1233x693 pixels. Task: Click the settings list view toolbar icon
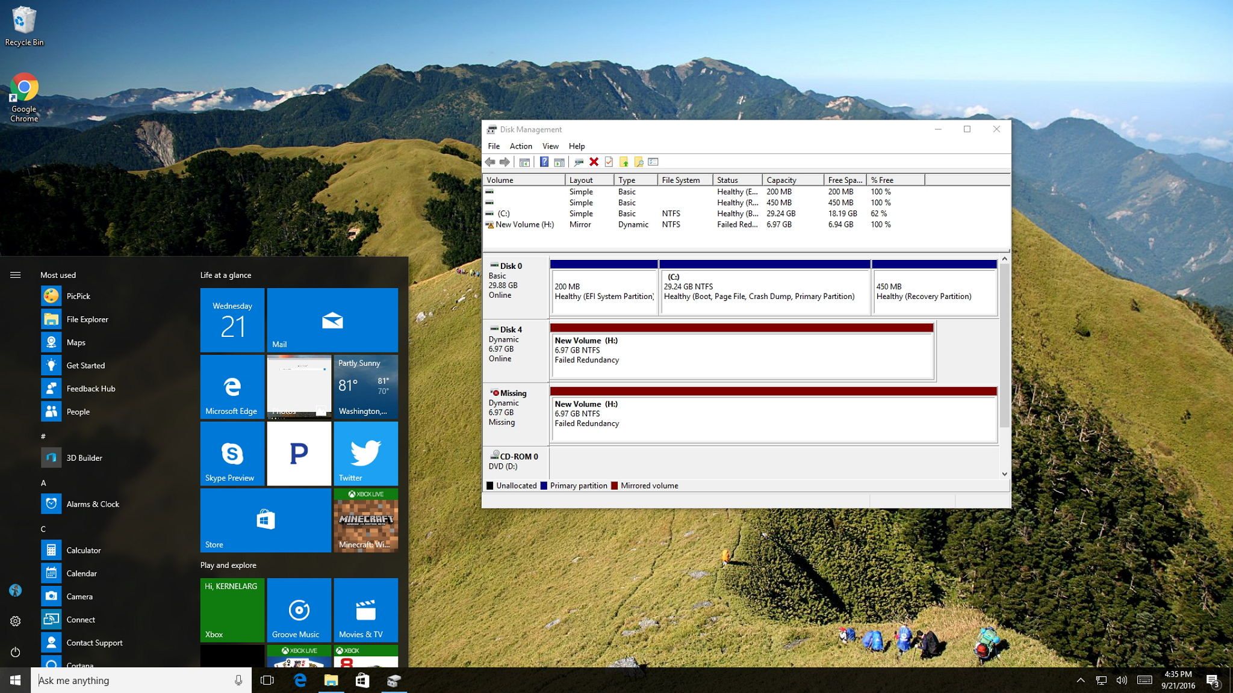tap(653, 162)
